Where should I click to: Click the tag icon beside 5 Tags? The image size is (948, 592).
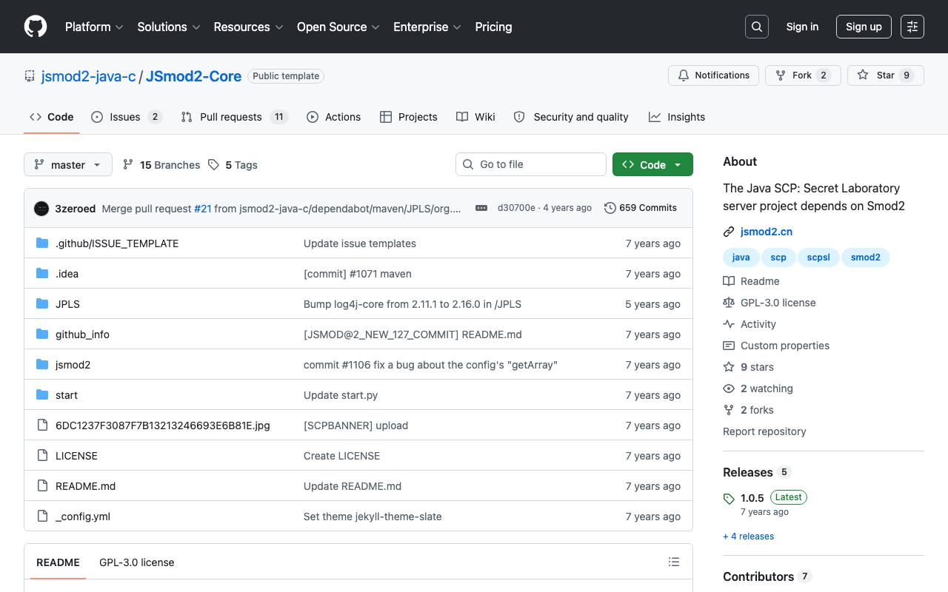tap(213, 165)
